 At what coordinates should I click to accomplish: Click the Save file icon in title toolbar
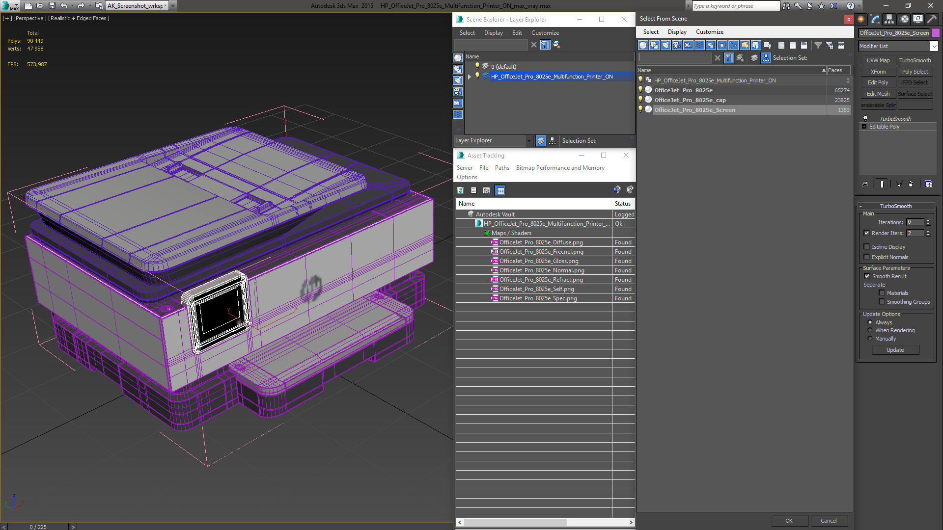(52, 6)
